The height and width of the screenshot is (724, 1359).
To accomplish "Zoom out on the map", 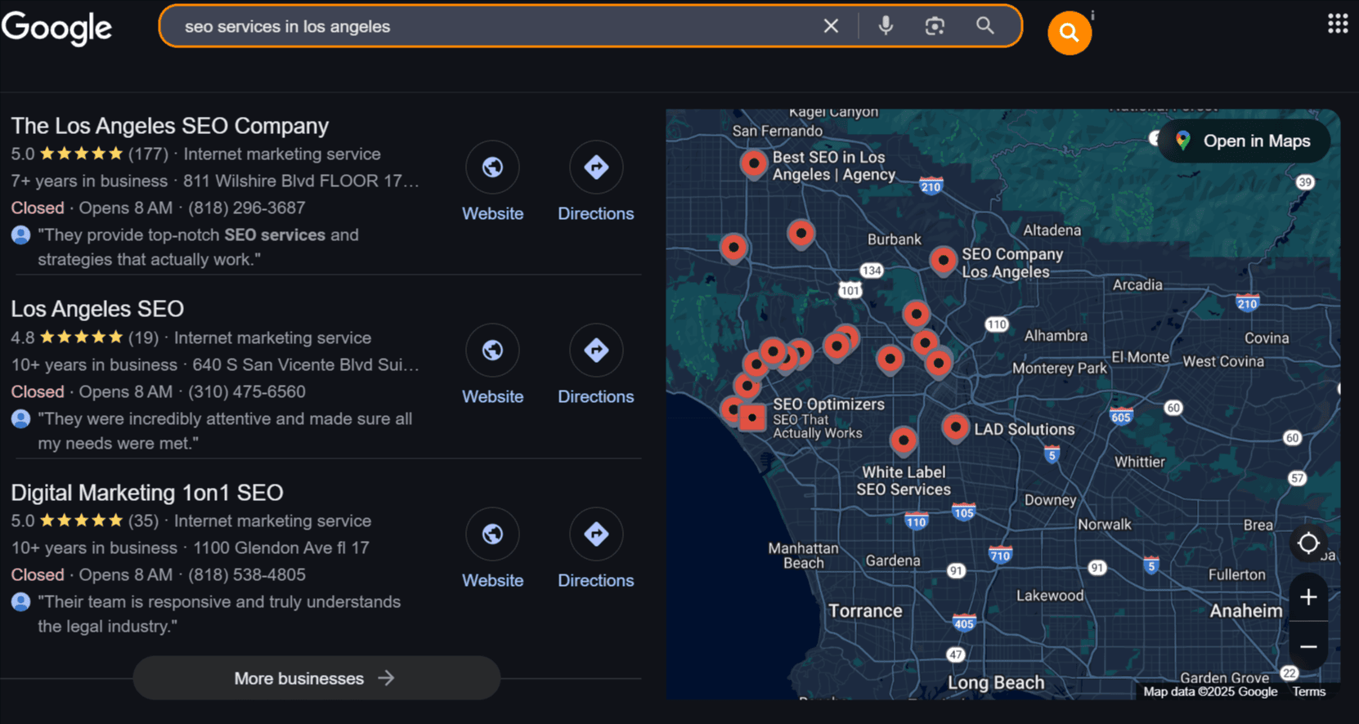I will [1308, 647].
